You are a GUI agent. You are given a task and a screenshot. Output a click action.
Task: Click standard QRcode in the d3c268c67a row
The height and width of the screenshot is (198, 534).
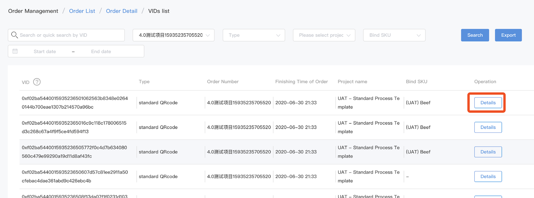(x=158, y=127)
